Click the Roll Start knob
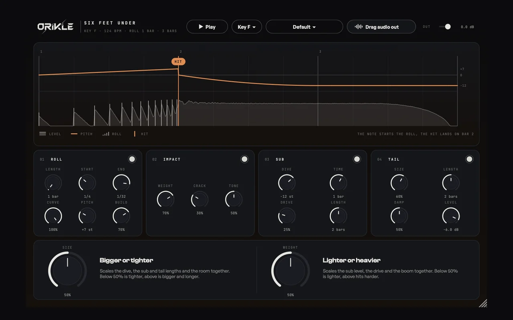This screenshot has width=513, height=320. click(x=87, y=183)
